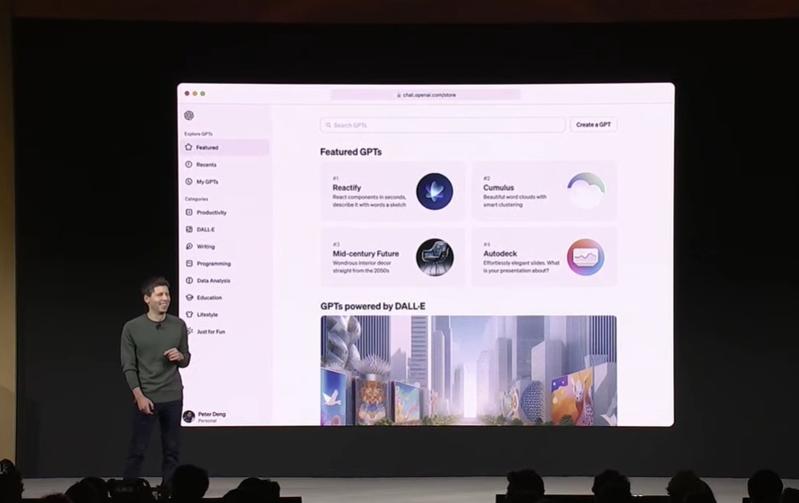Open Recents clock icon
The height and width of the screenshot is (503, 799).
tap(188, 165)
